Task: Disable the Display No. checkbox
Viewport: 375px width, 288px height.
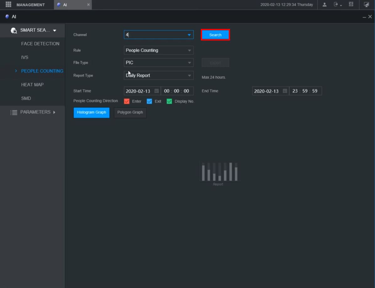Action: click(169, 101)
